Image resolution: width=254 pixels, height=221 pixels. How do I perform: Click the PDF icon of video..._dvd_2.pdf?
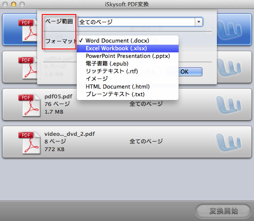point(29,143)
